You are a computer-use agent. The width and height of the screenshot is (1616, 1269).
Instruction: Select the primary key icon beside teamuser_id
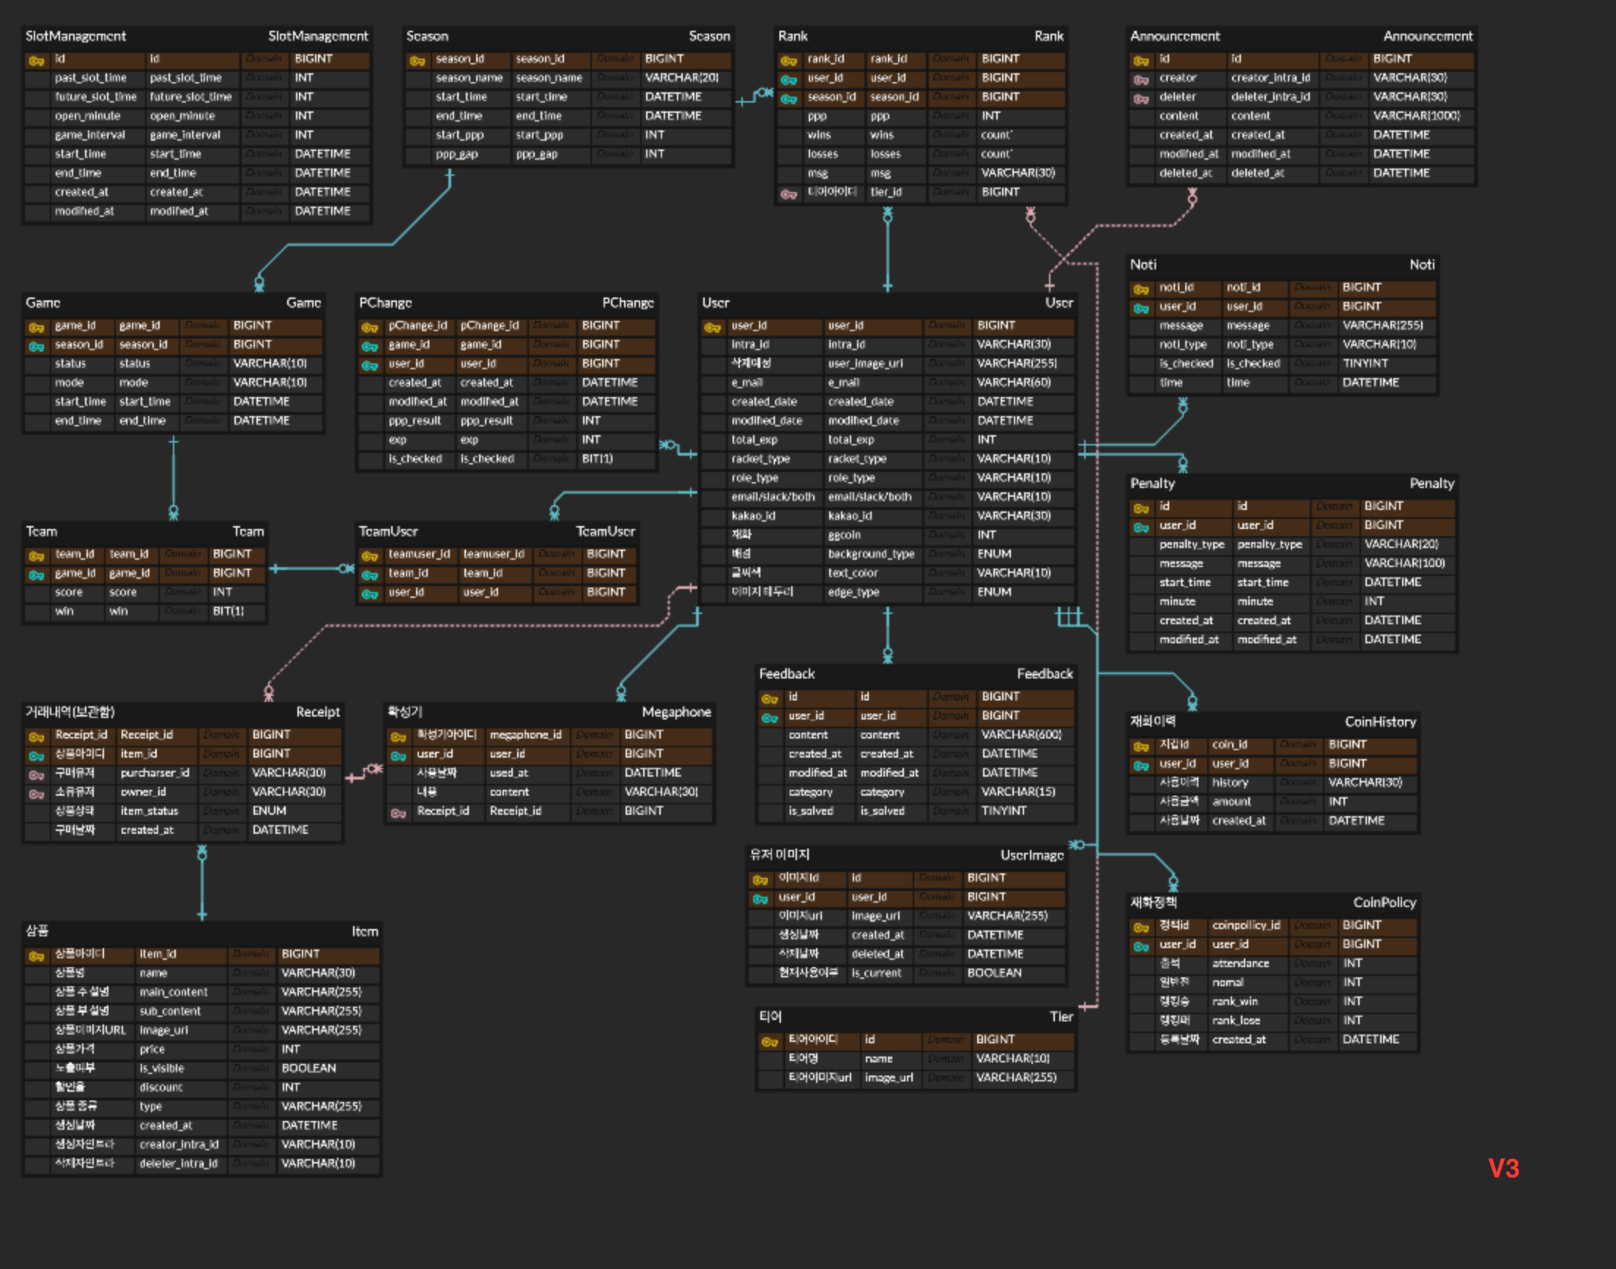pyautogui.click(x=370, y=557)
